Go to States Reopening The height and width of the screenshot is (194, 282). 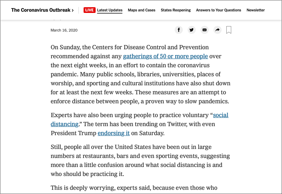coord(176,10)
